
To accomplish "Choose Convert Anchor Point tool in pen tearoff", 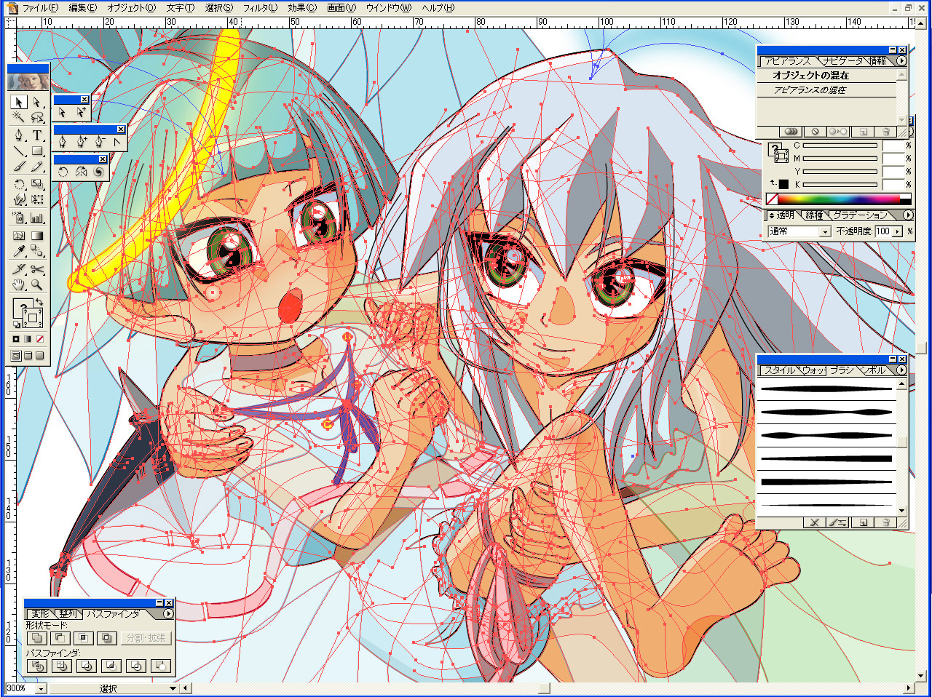I will click(x=117, y=141).
